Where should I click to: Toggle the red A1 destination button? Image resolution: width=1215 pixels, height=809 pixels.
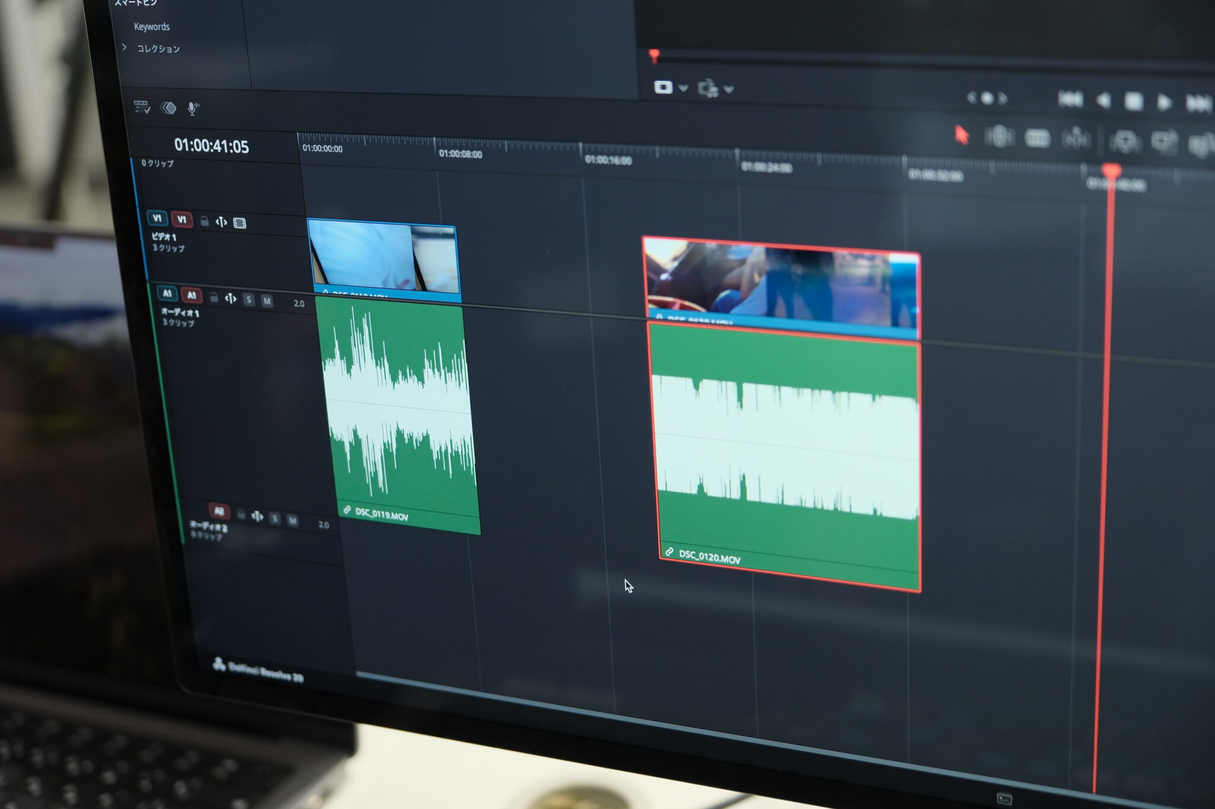[192, 295]
